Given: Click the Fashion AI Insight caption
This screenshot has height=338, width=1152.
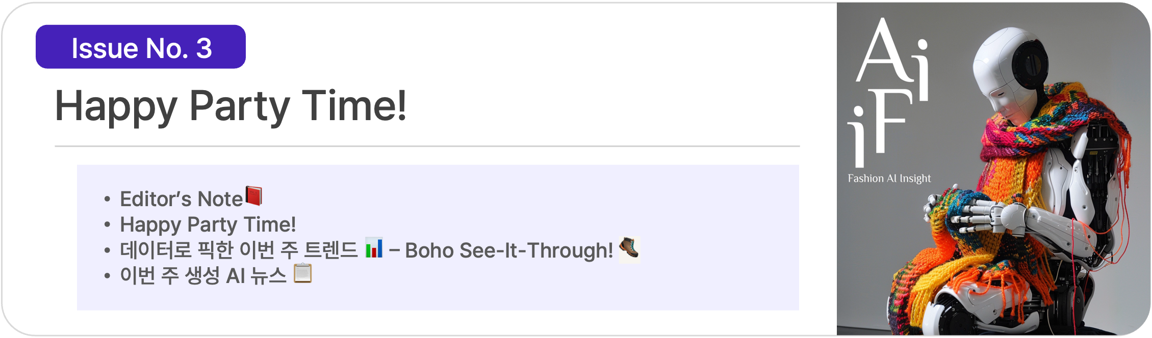Looking at the screenshot, I should (889, 179).
